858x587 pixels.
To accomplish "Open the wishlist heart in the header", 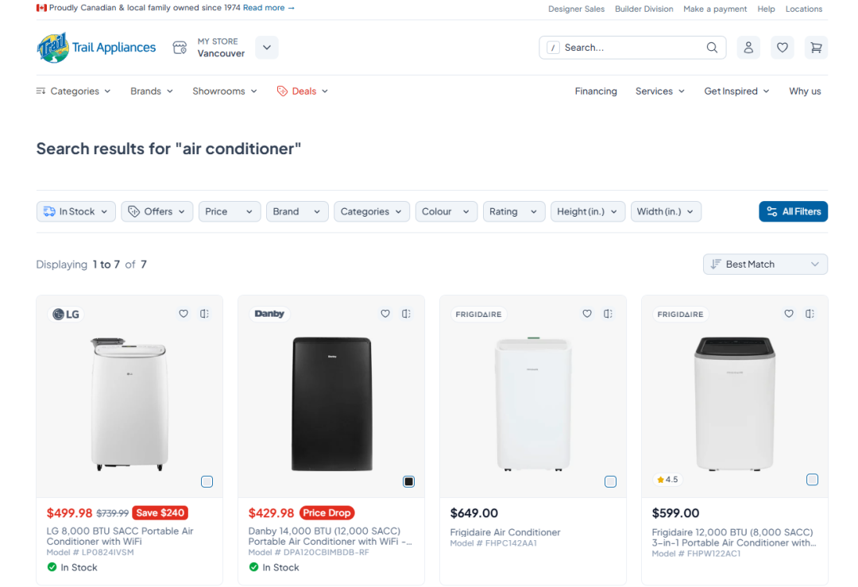I will (x=782, y=48).
